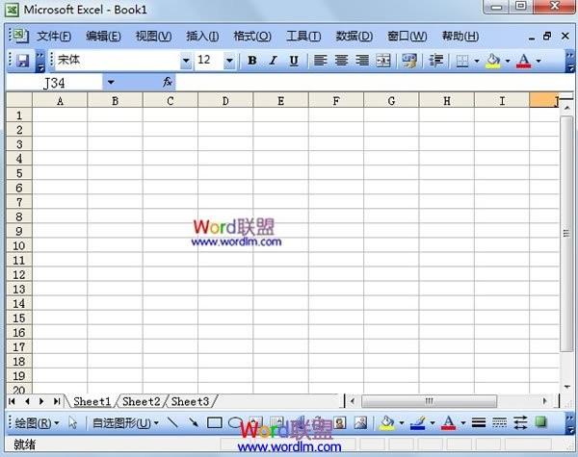578x457 pixels.
Task: Switch to the Sheet2 tab
Action: coord(142,401)
